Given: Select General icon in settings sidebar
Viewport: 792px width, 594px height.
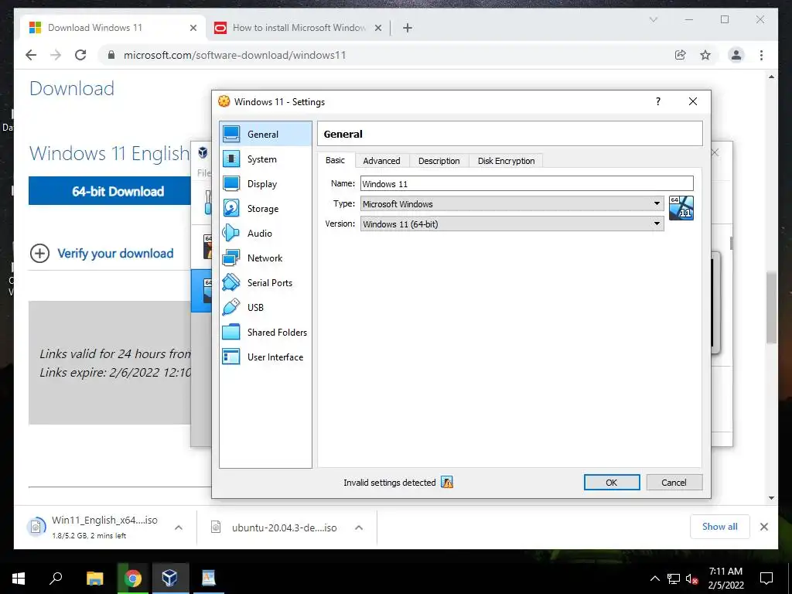Looking at the screenshot, I should [x=231, y=134].
